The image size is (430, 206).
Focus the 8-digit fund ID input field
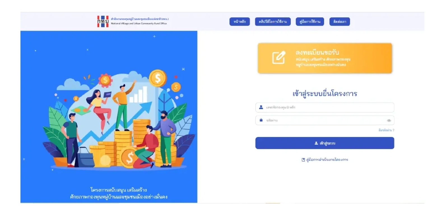coord(325,107)
